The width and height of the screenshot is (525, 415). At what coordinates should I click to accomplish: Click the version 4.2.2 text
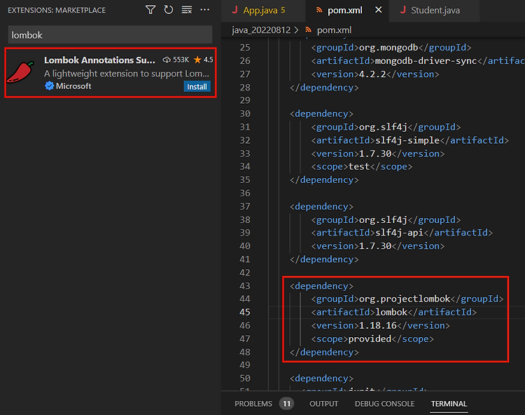(372, 74)
